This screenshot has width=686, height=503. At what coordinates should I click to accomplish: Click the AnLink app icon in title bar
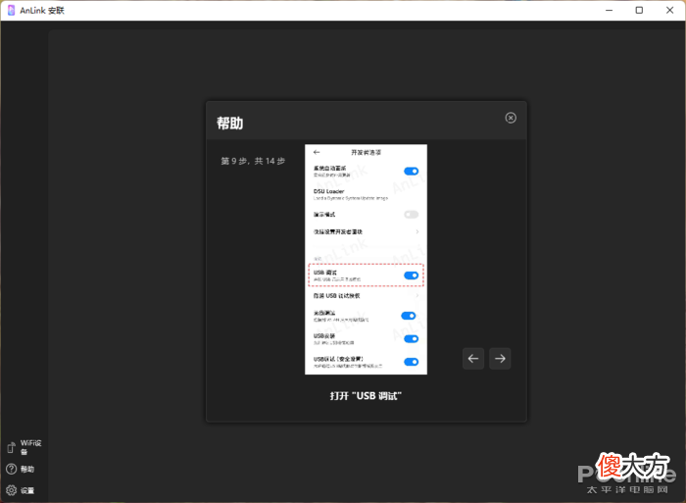click(12, 10)
